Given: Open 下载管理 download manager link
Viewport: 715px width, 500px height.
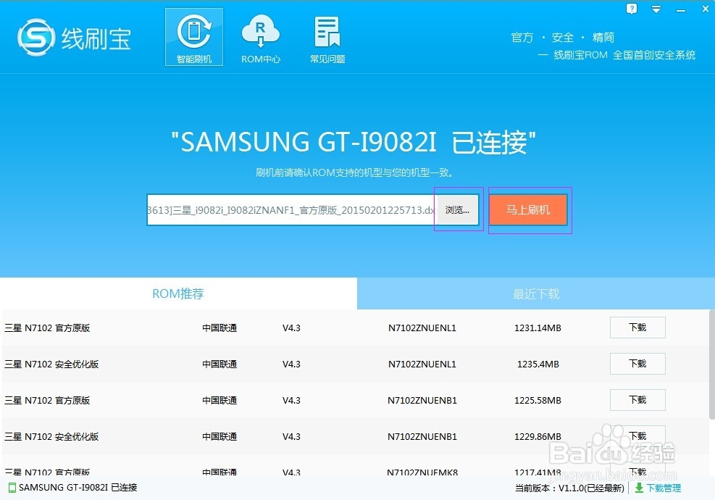Looking at the screenshot, I should tap(664, 488).
